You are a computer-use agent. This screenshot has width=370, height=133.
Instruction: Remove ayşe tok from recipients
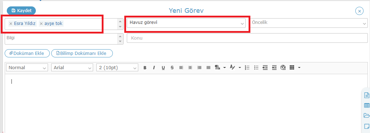[41, 24]
